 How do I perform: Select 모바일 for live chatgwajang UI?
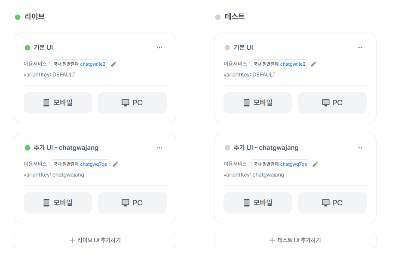click(x=58, y=203)
